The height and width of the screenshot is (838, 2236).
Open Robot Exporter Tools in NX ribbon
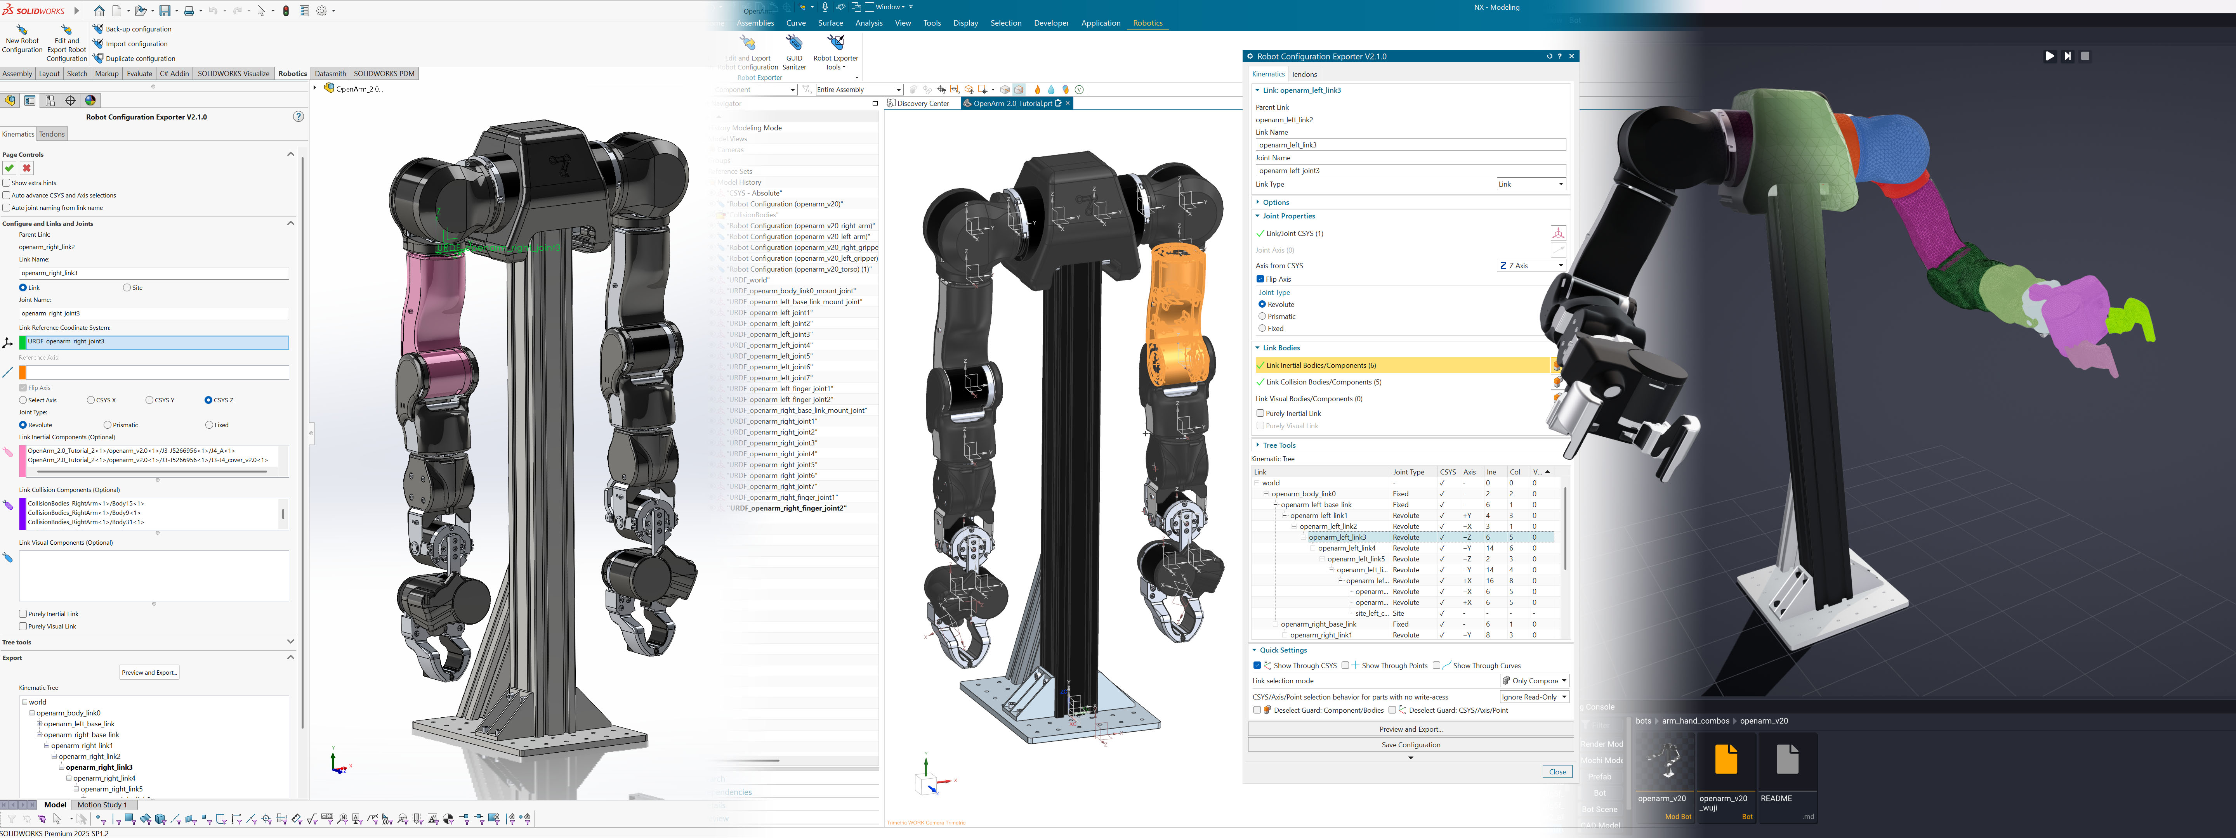pos(836,52)
